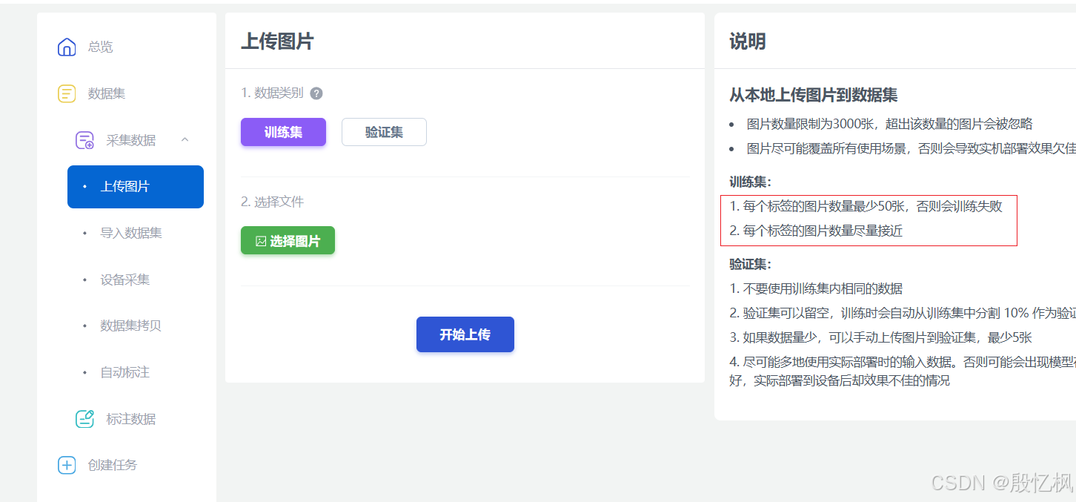The width and height of the screenshot is (1076, 502).
Task: Click the 开始上传 button
Action: (x=465, y=334)
